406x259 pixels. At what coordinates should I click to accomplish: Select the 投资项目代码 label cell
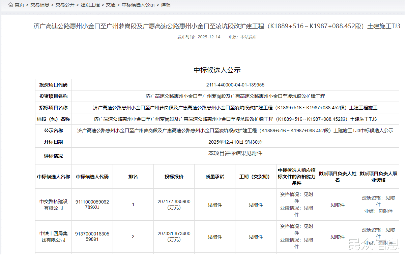point(53,85)
